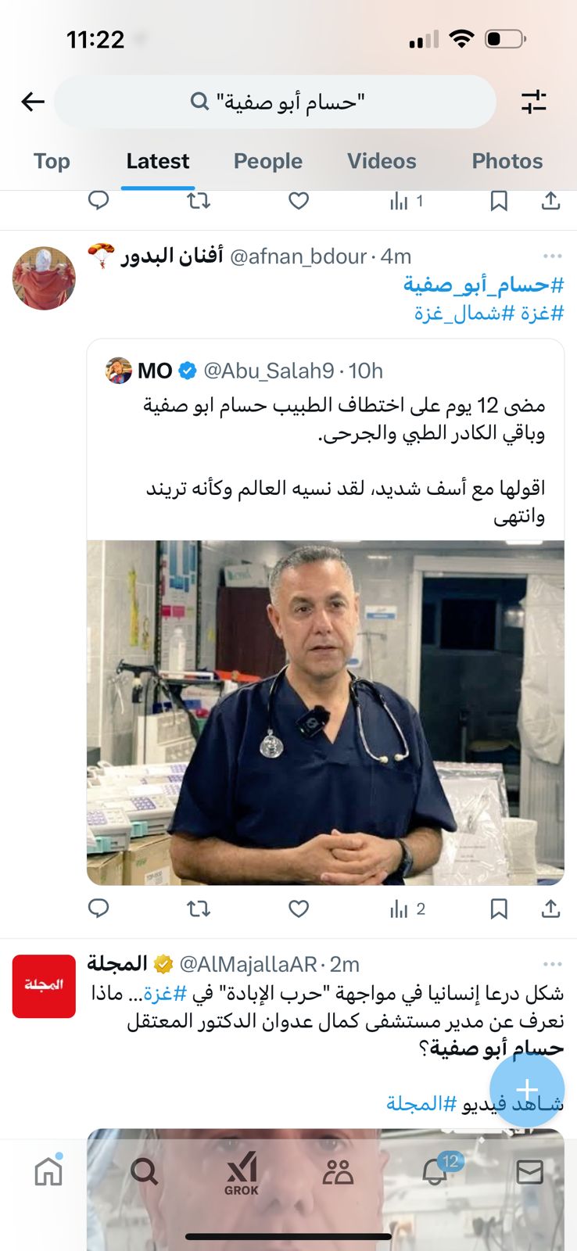Open search filter settings icon
This screenshot has height=1251, width=577.
pyautogui.click(x=534, y=102)
